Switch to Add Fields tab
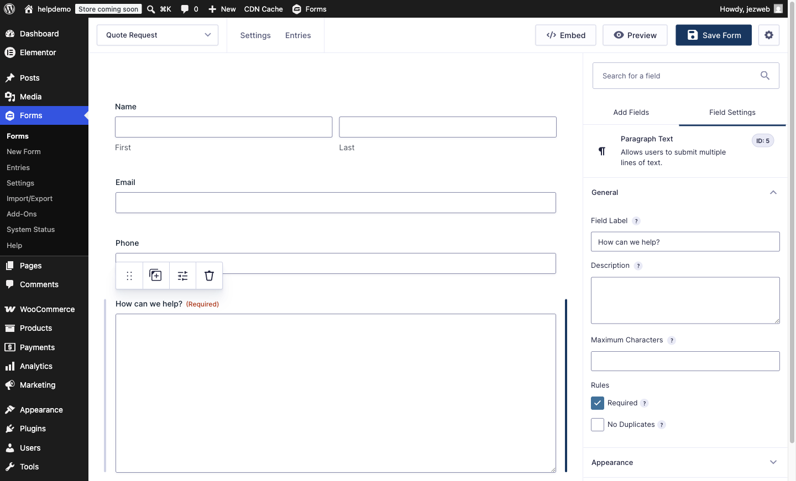 tap(631, 112)
